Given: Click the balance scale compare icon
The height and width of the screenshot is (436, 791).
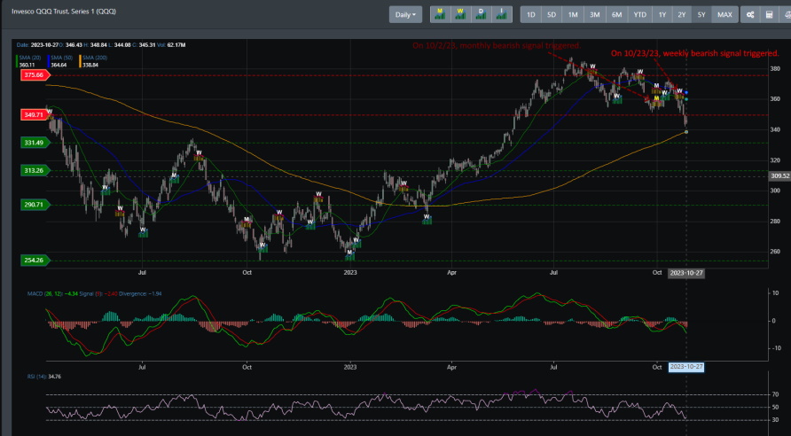Looking at the screenshot, I should (786, 14).
